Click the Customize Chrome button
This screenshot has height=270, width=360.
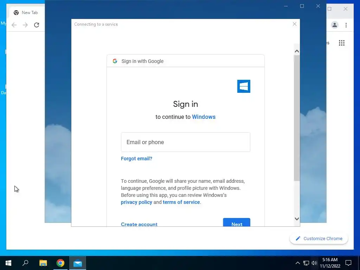point(319,239)
